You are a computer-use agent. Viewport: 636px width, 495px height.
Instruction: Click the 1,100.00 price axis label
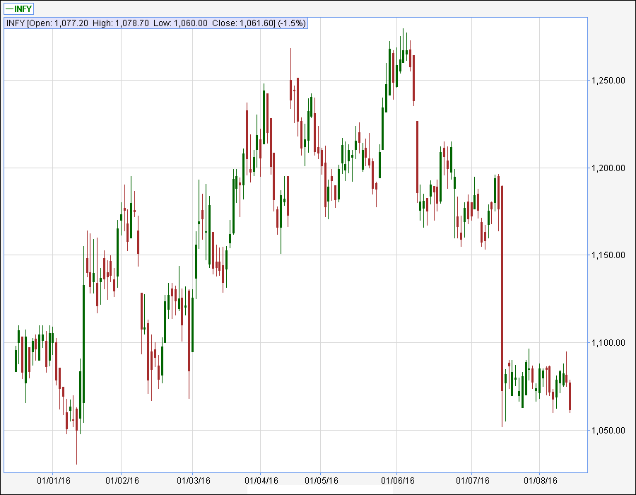point(608,343)
